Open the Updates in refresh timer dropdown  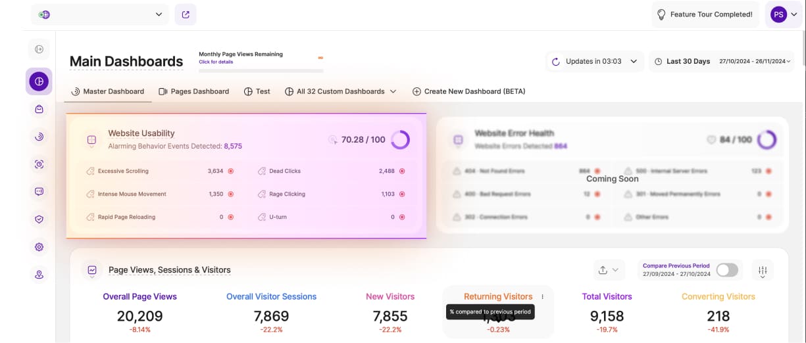click(595, 61)
